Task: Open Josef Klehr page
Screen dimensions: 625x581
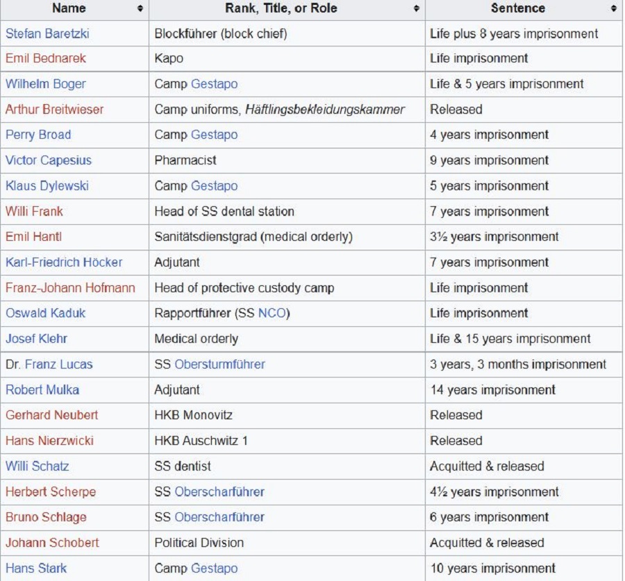Action: coord(37,339)
